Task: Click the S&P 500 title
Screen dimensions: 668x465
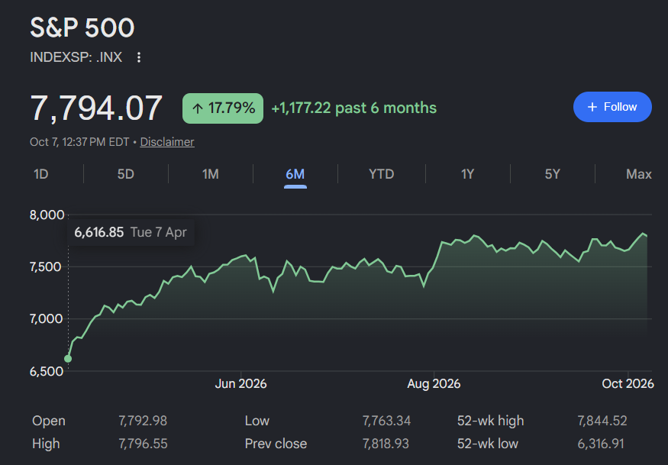Action: click(82, 28)
